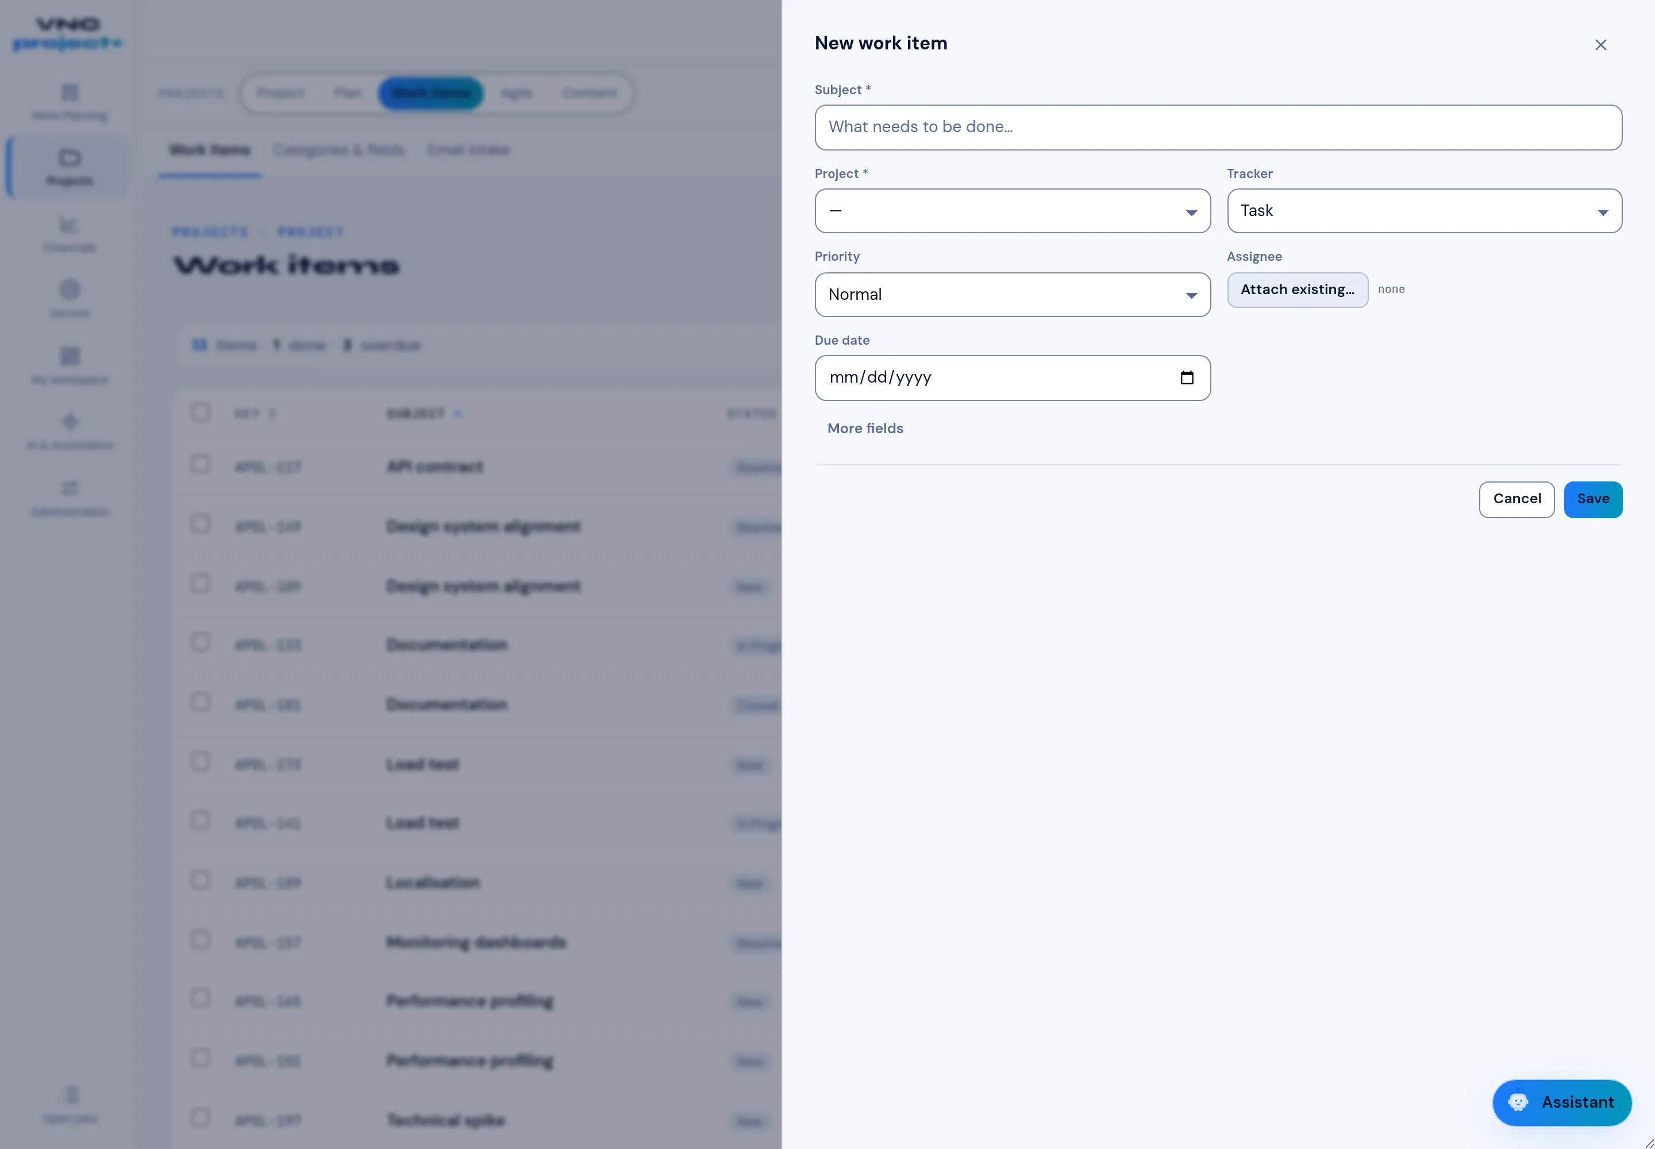This screenshot has width=1655, height=1149.
Task: Open the Assistant chat bot icon
Action: tap(1518, 1101)
